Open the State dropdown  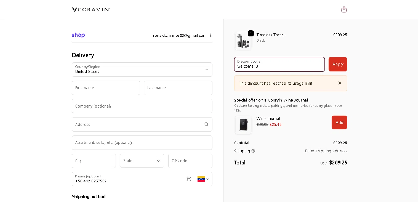coord(142,161)
